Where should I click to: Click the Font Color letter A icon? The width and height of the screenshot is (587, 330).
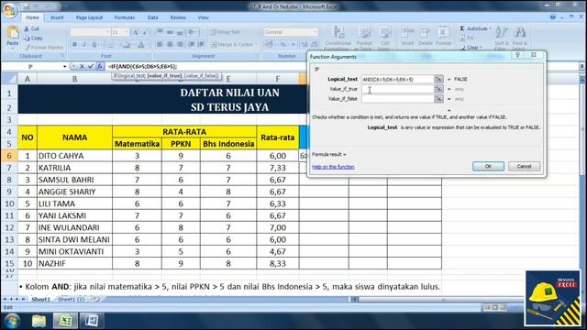pos(140,45)
